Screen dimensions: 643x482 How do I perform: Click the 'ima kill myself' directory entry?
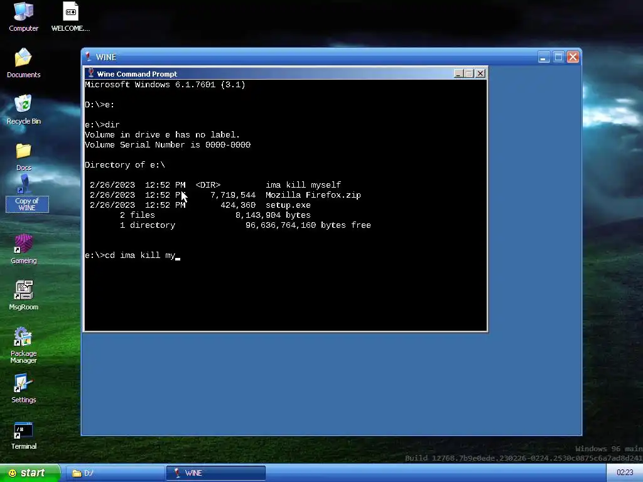[303, 185]
